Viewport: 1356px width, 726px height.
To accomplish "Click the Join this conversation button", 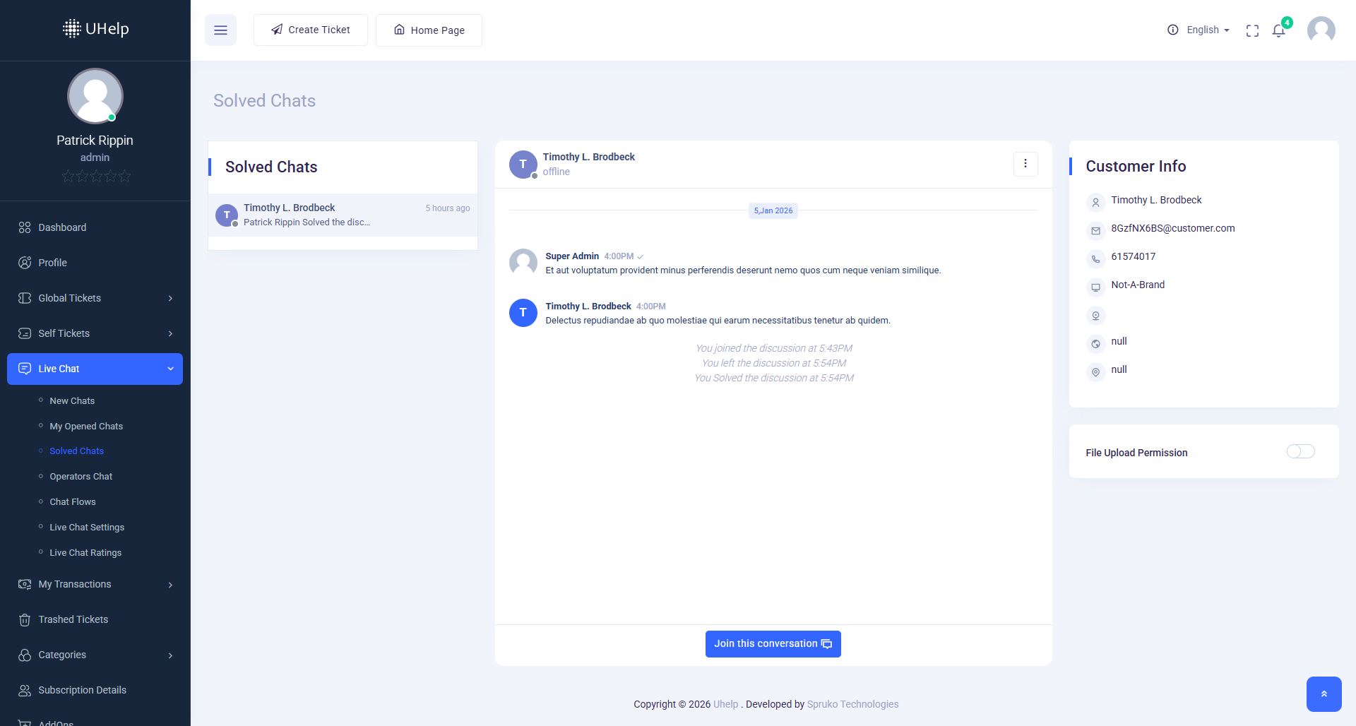I will 773,644.
